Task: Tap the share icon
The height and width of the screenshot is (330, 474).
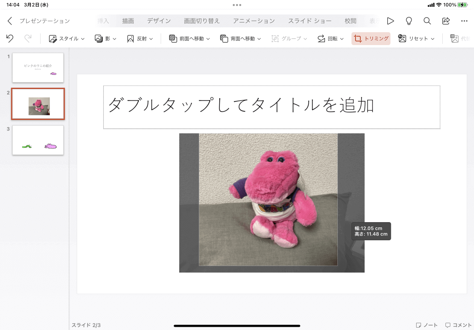Action: click(446, 21)
